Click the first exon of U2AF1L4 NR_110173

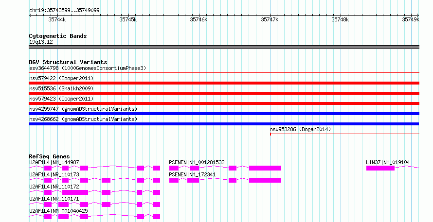(x=48, y=180)
